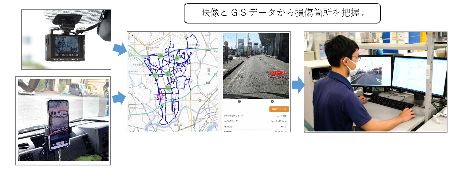Viewport: 466px width, 174px height.
Task: Select the smartphone-on-dashboard photo
Action: pyautogui.click(x=63, y=121)
